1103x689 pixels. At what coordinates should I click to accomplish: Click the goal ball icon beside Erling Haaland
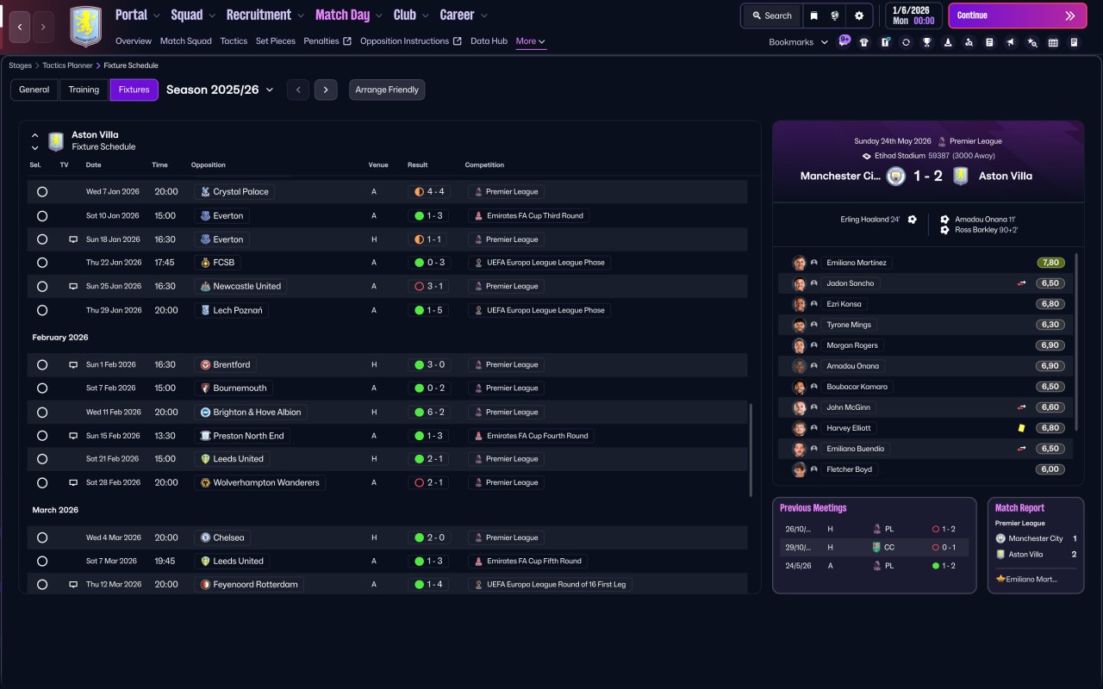(913, 220)
